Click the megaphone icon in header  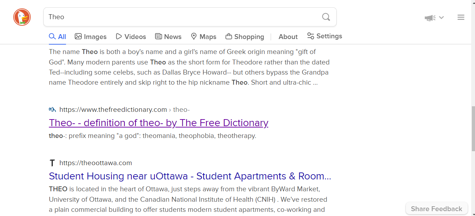pyautogui.click(x=430, y=17)
